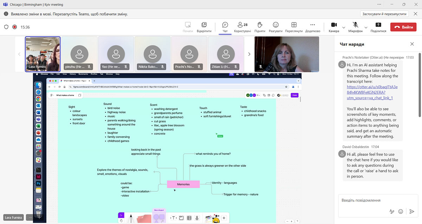Click the Figma toolbar plus button
Viewport: 422px width, 224px height.
(224, 218)
